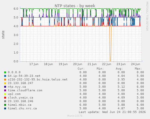150x119 pixels.
Task: Click the Munin 2.0.76 version text
Action: click(75, 116)
